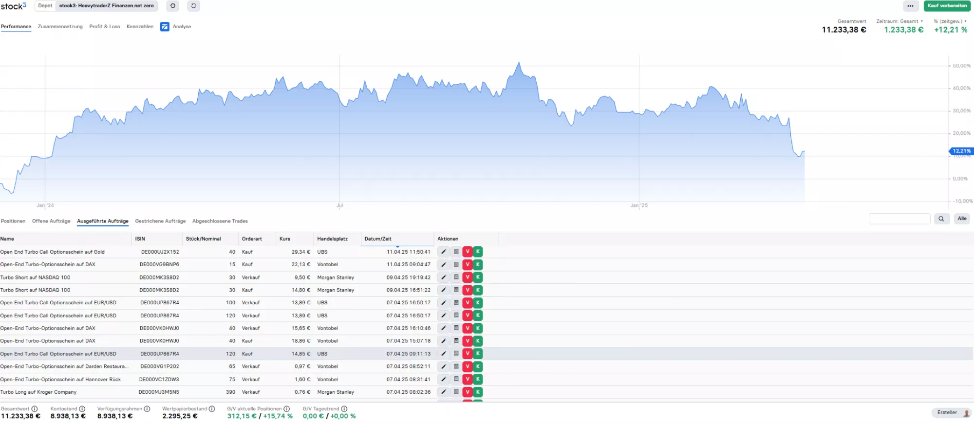Click red V sell icon for Kroger Company row

(468, 392)
